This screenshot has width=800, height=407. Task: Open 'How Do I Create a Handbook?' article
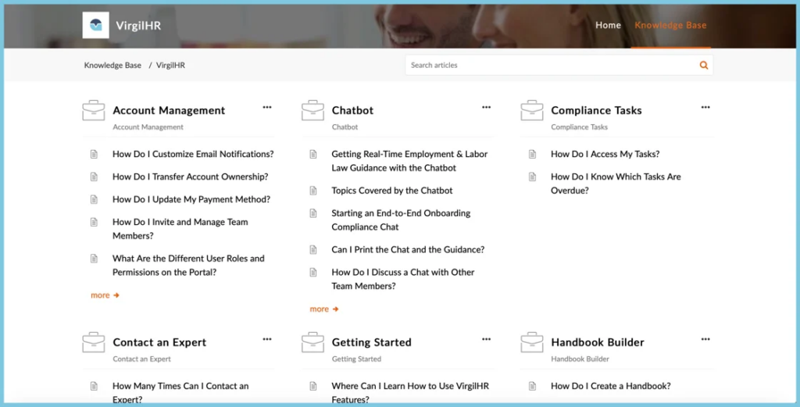click(611, 386)
